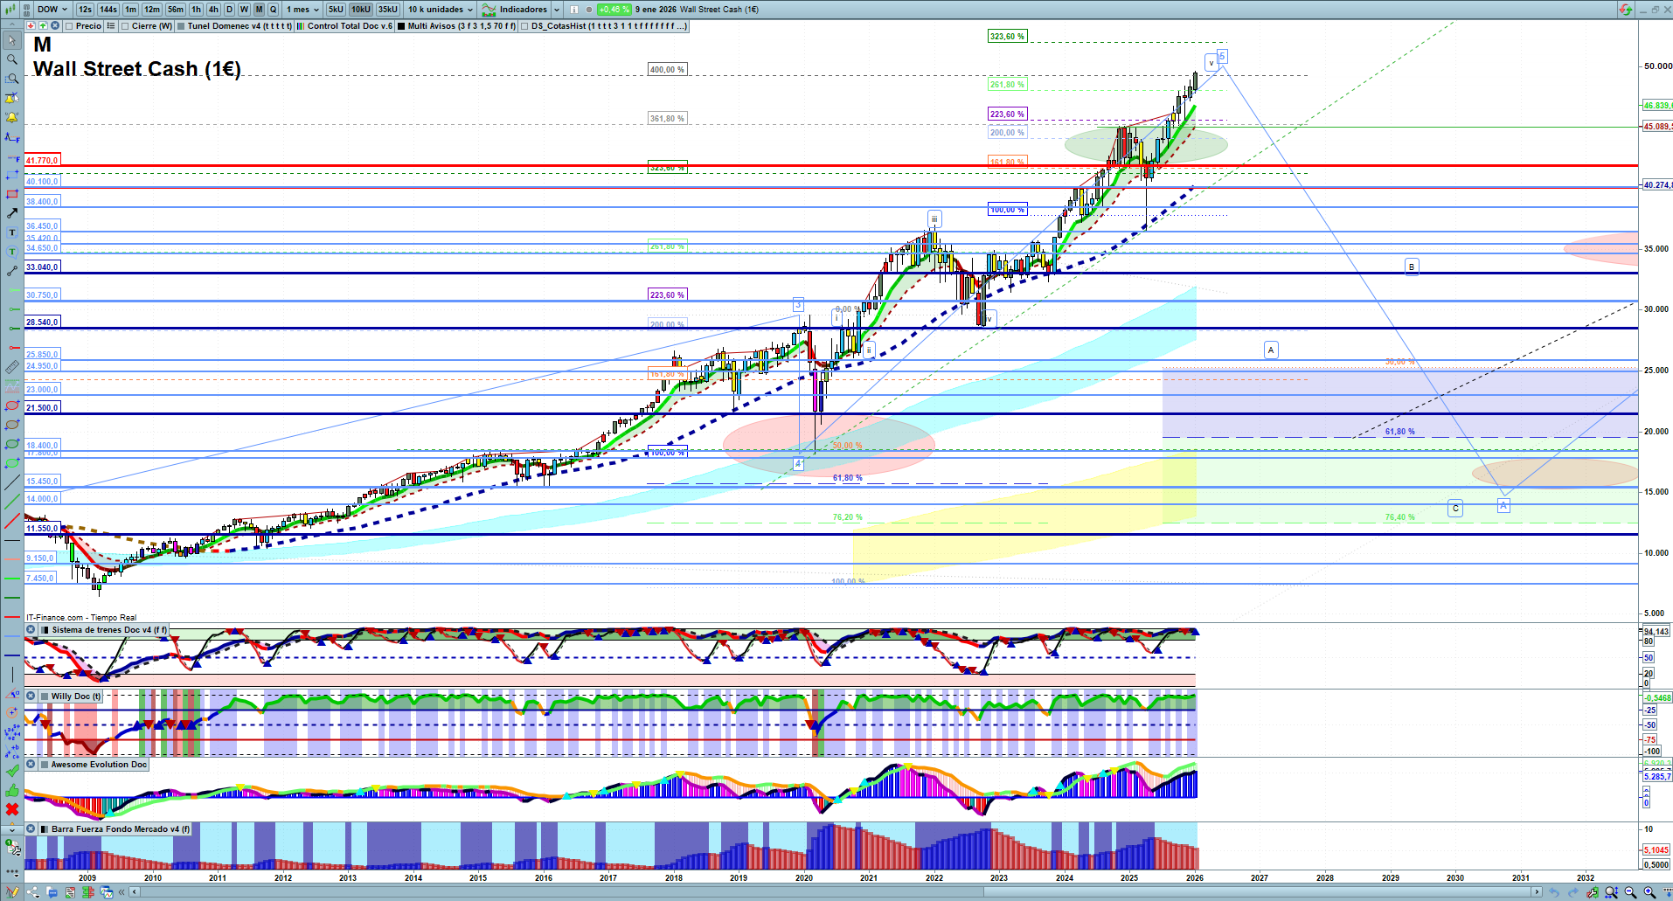Choose the ruler measurement tool

click(x=11, y=367)
